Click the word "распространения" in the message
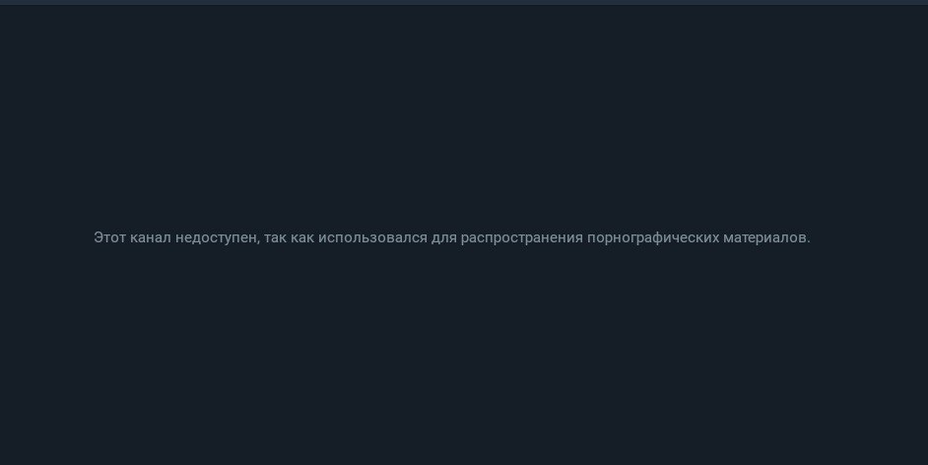The width and height of the screenshot is (928, 465). click(x=522, y=238)
